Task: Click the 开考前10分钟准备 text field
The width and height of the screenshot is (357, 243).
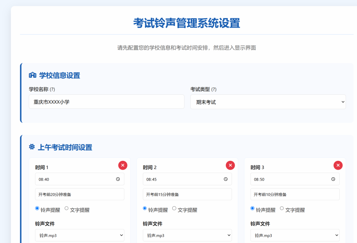Action: point(295,194)
